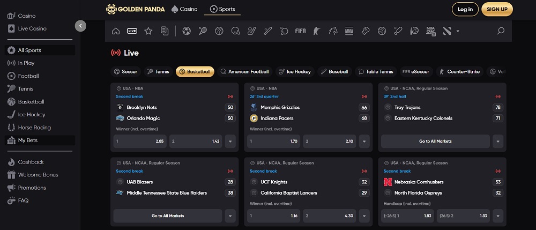Select the ice hockey toolbar icon
The width and height of the screenshot is (536, 230).
(x=251, y=31)
